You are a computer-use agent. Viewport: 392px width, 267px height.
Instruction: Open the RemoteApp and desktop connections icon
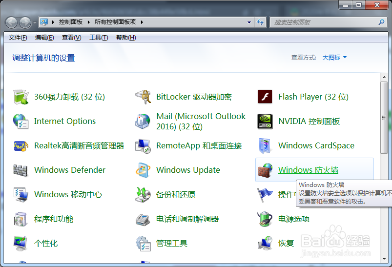point(143,146)
